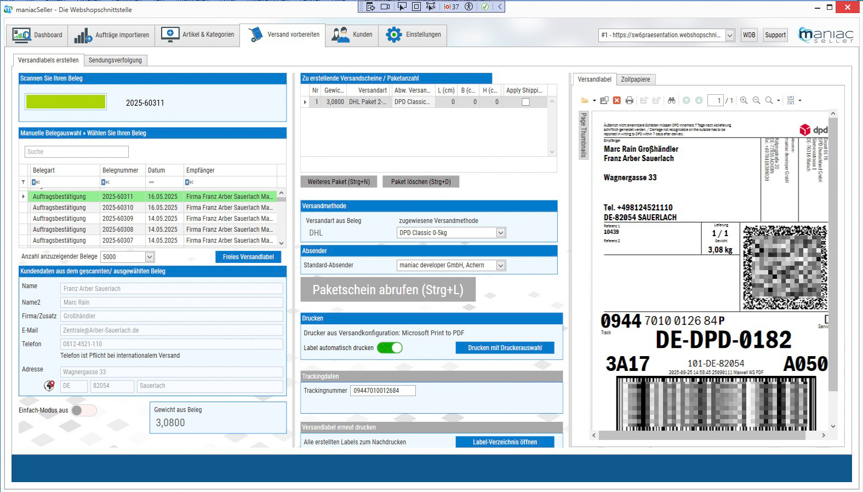Click the zoom in magnifier icon
Screen dimensions: 863x492
pos(744,100)
